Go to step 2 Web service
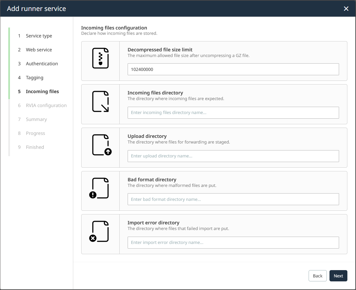Image resolution: width=356 pixels, height=290 pixels. pos(39,50)
